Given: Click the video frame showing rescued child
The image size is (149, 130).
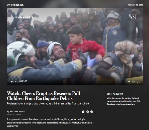Looking at the screenshot, I should click(x=75, y=43).
